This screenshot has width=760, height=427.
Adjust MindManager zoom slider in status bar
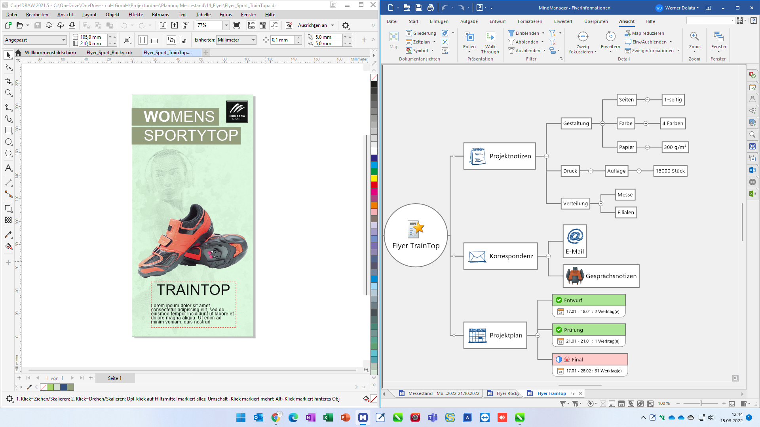pos(701,404)
